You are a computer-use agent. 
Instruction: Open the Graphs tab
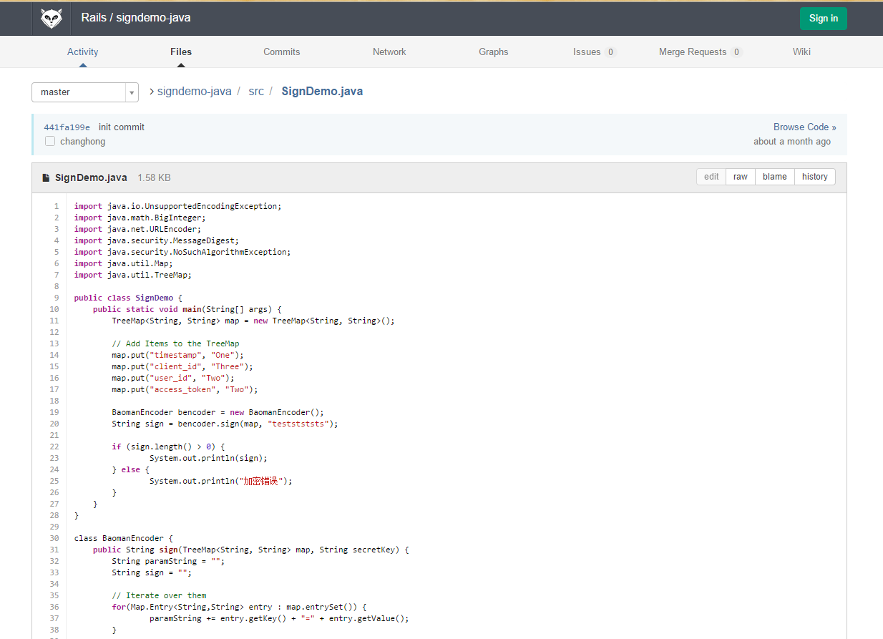tap(494, 52)
